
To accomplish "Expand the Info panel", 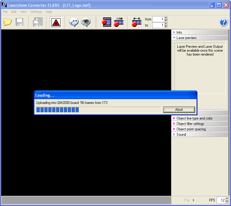I will 200,32.
